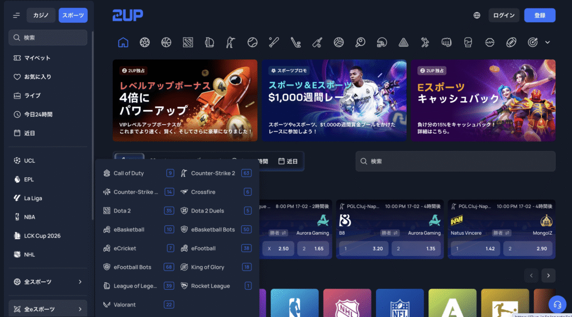
Task: Open LCK Cup 2026 in sidebar
Action: pyautogui.click(x=48, y=235)
